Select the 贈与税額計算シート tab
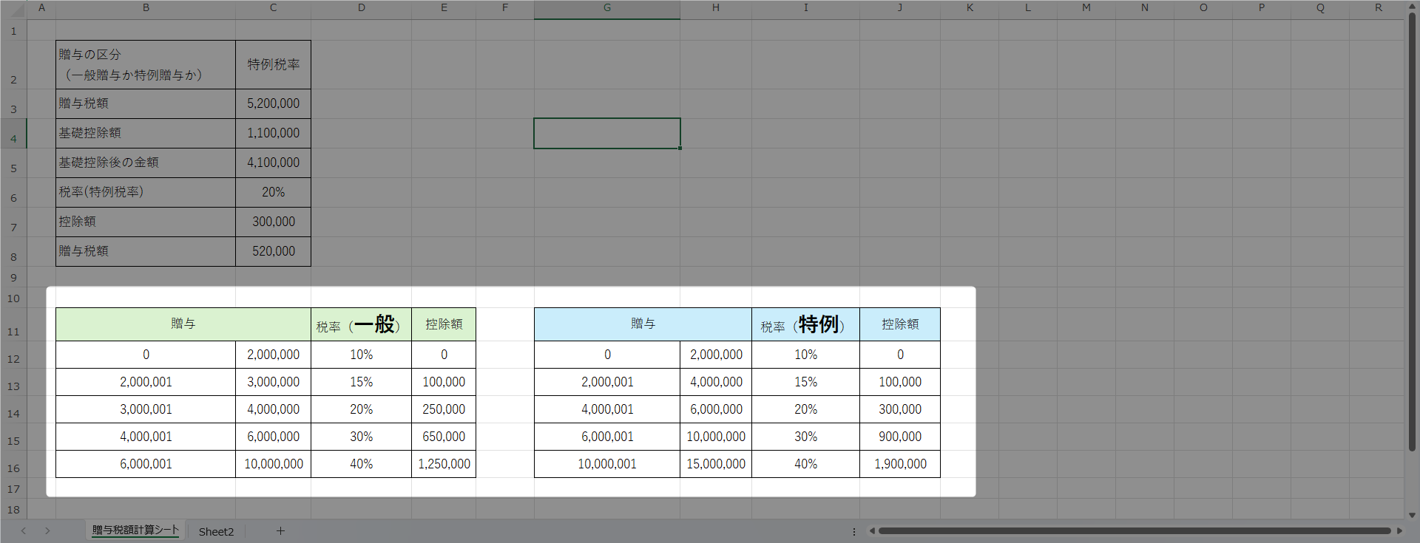Image resolution: width=1420 pixels, height=543 pixels. pyautogui.click(x=135, y=530)
